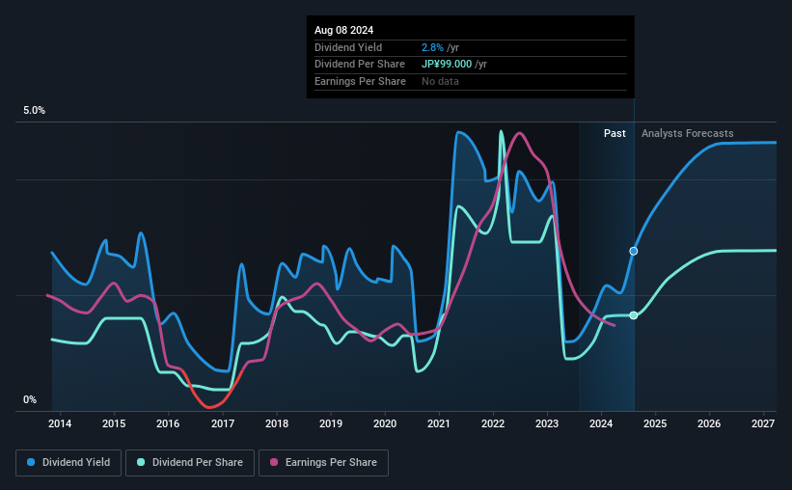Click the Aug 08 2024 tooltip date
The height and width of the screenshot is (490, 792).
tap(344, 30)
